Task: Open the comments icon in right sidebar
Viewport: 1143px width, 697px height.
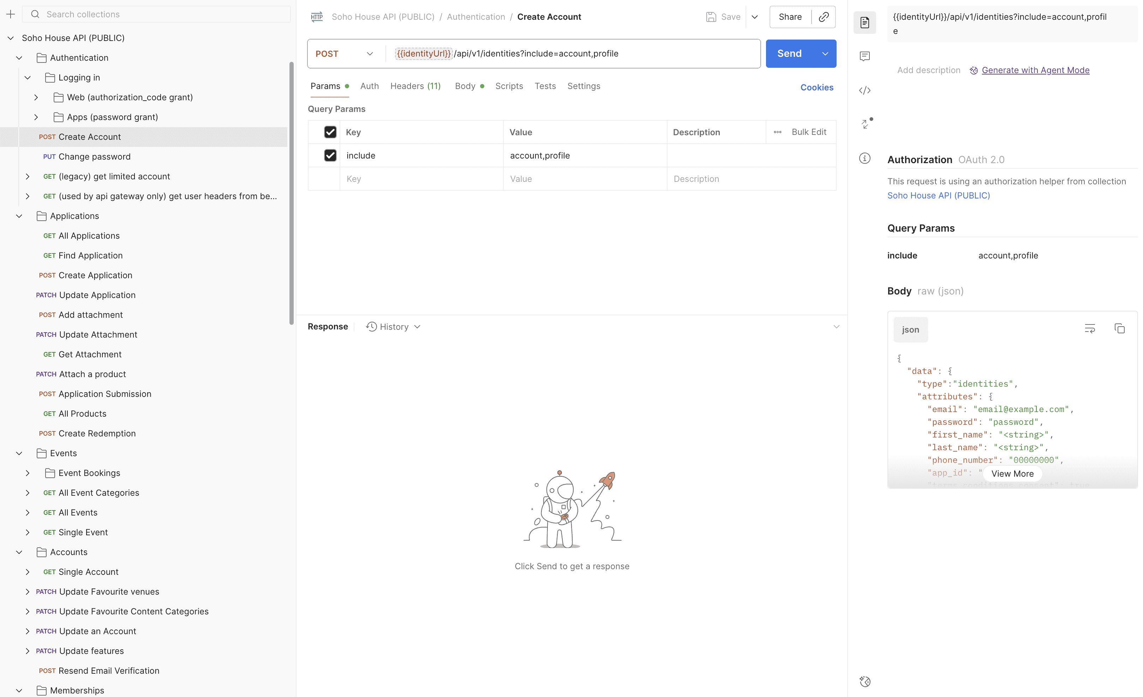Action: click(865, 56)
